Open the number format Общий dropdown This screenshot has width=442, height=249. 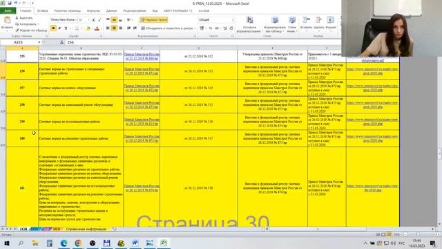232,20
